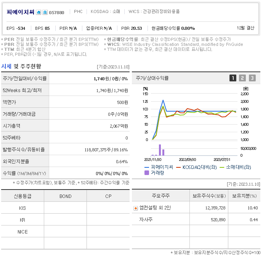Click the 2022/09/30 x-axis date label
Viewport: 263px width, 261px height.
(188, 160)
